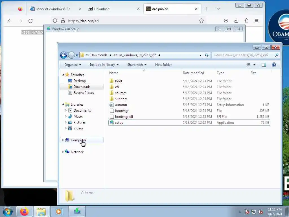Click the Explorer help icon
This screenshot has height=217, width=289.
click(274, 65)
